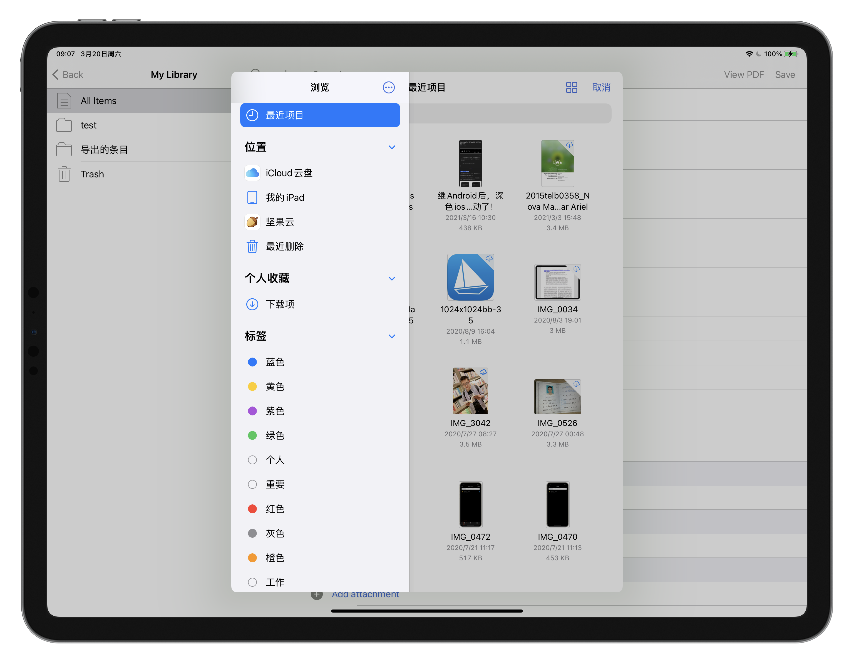Select the purple 紫色 tag

pos(320,411)
